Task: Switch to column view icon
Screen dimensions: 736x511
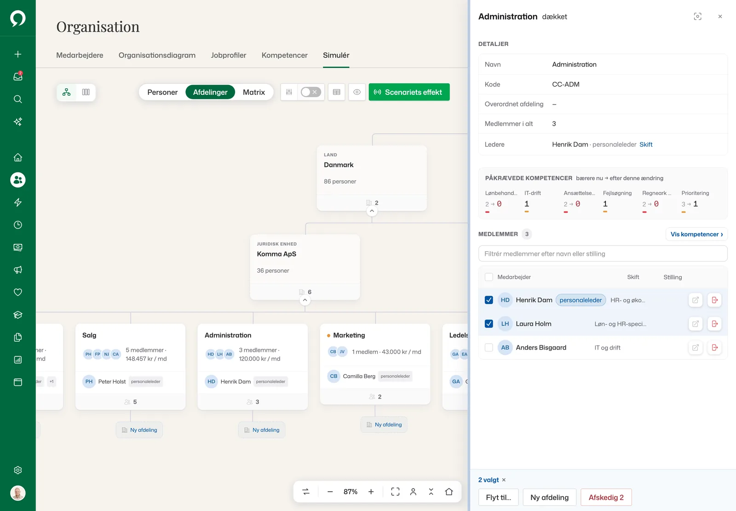Action: click(x=86, y=92)
